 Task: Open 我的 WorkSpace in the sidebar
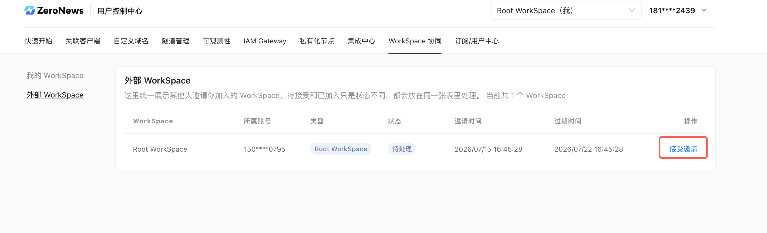55,75
